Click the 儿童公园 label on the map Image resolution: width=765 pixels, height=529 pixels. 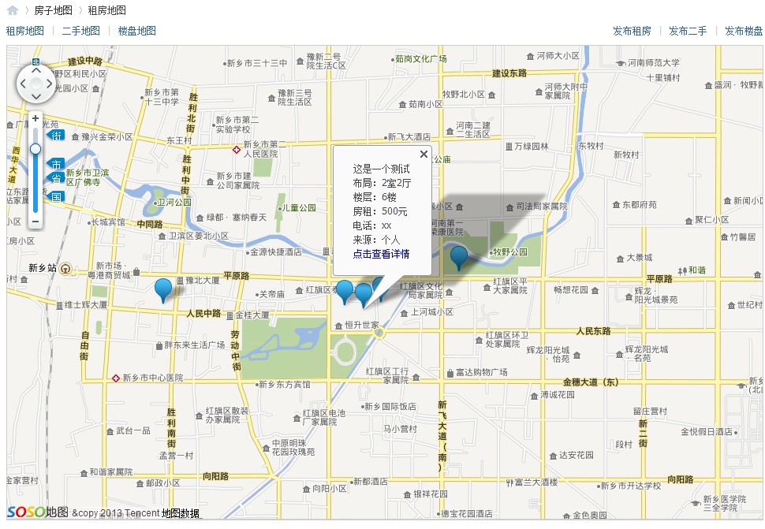pyautogui.click(x=300, y=207)
